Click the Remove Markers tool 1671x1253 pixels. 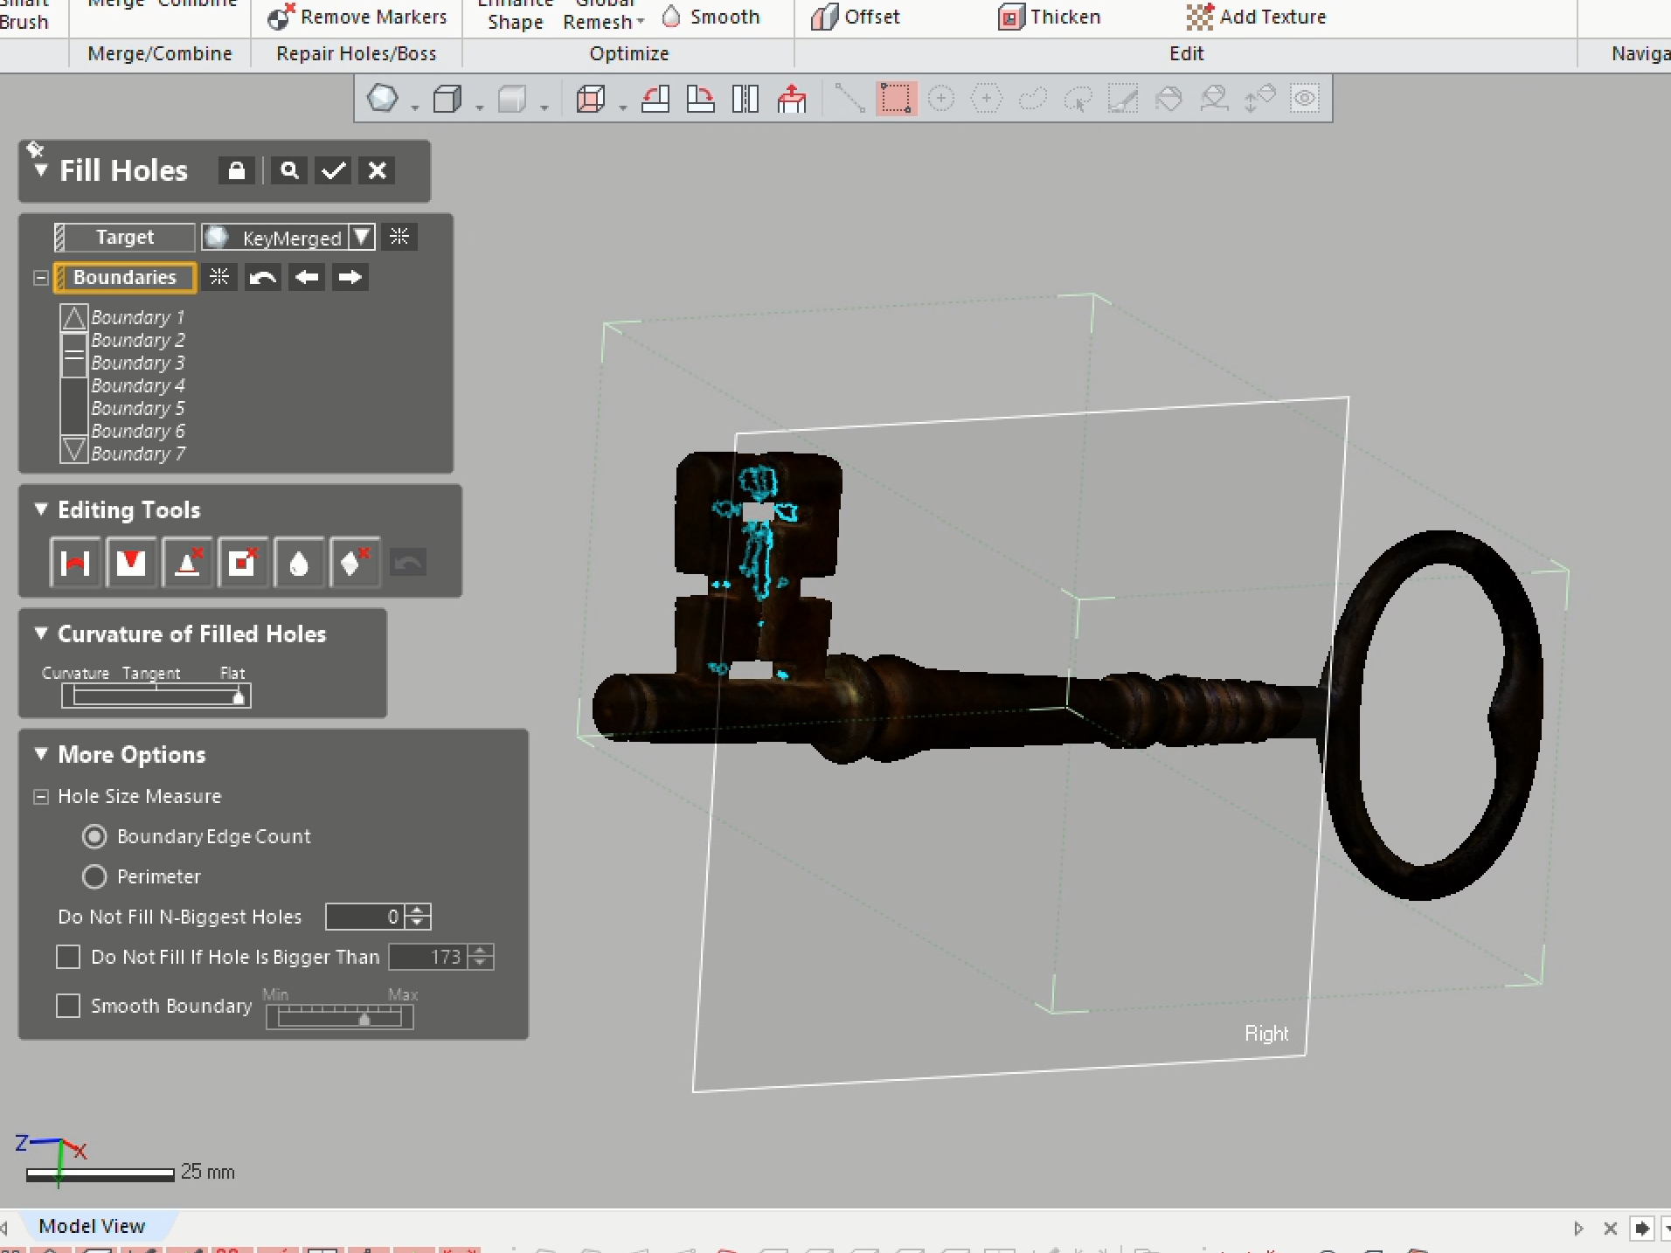tap(357, 17)
